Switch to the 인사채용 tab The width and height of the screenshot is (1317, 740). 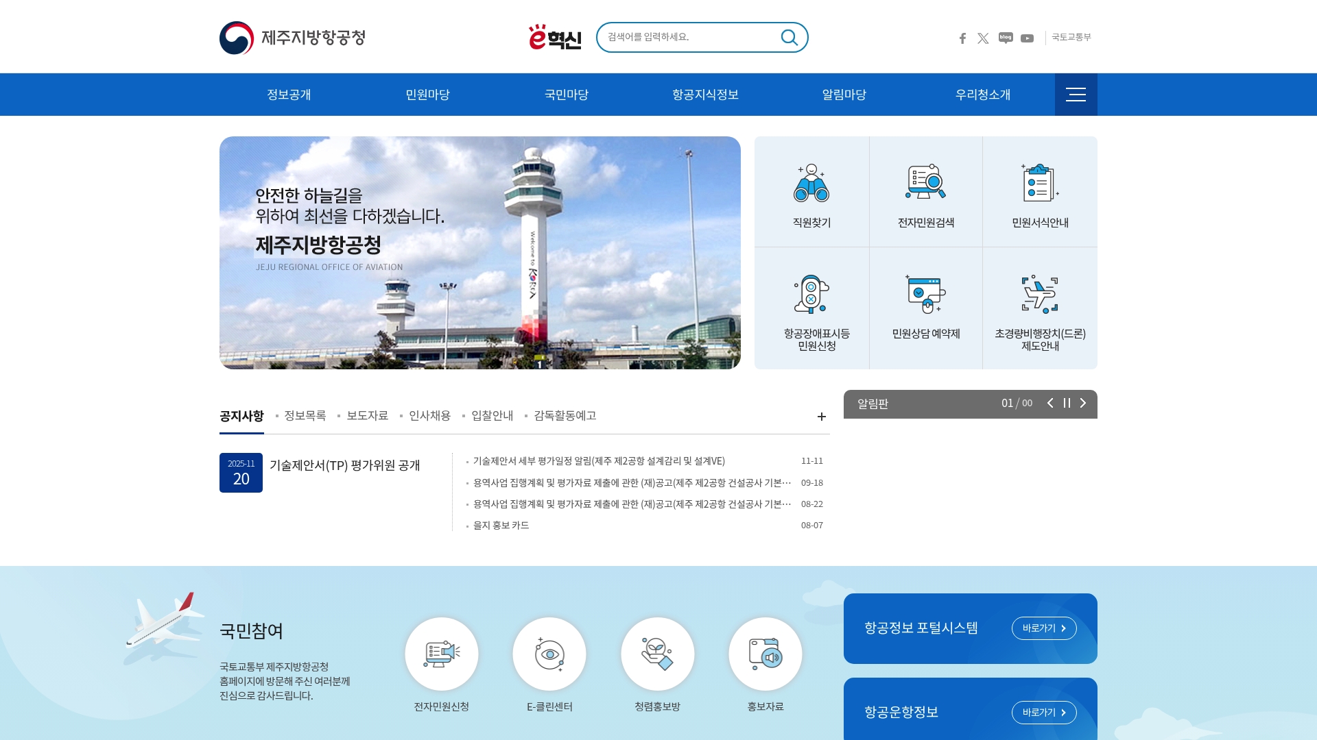(x=430, y=416)
